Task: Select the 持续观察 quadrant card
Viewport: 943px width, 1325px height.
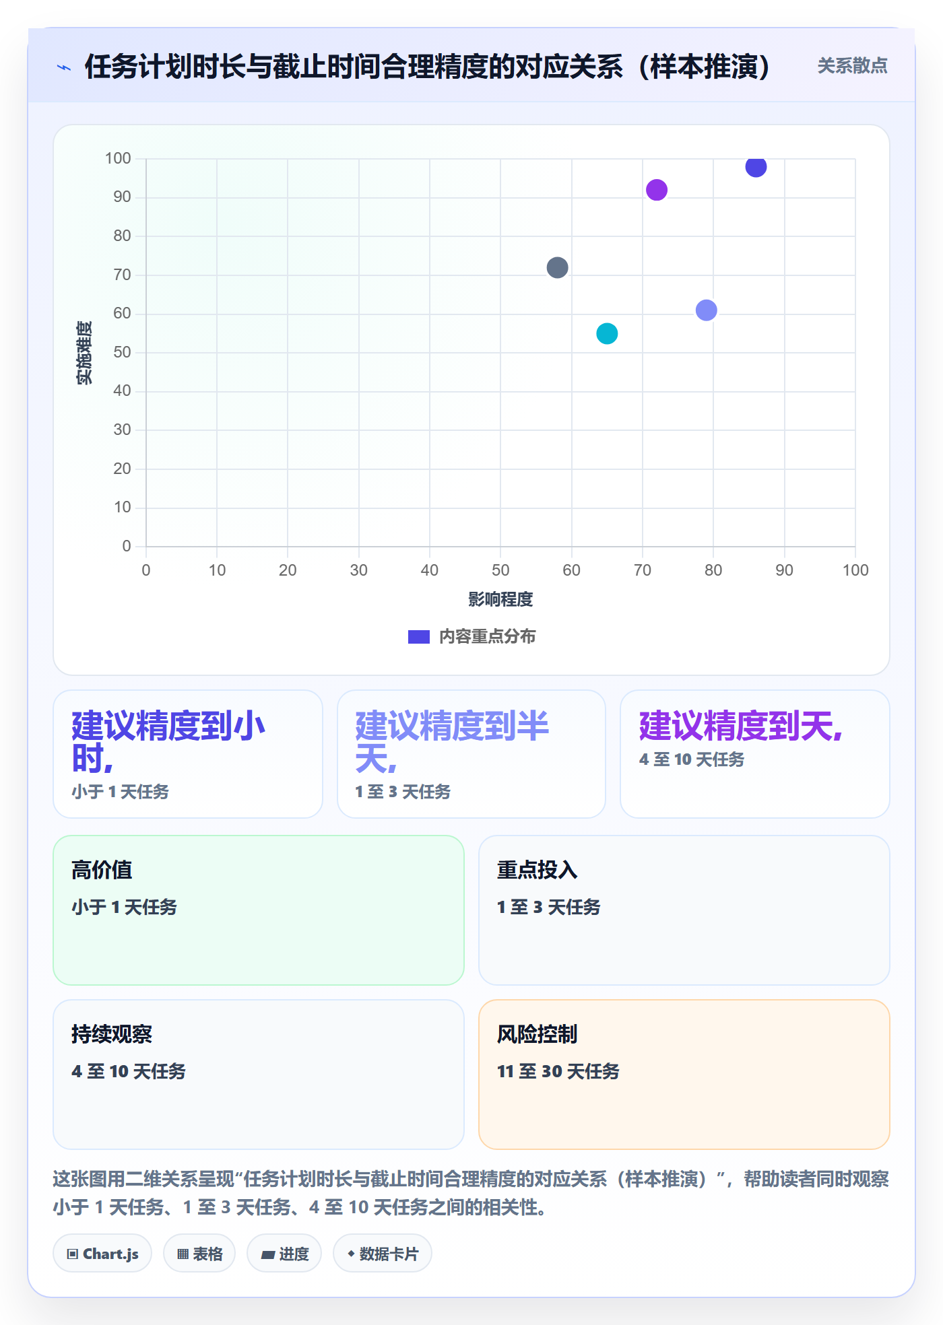Action: 259,1075
